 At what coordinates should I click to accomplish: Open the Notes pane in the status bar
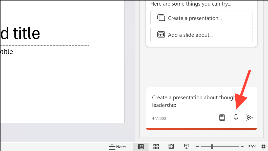coord(118,147)
